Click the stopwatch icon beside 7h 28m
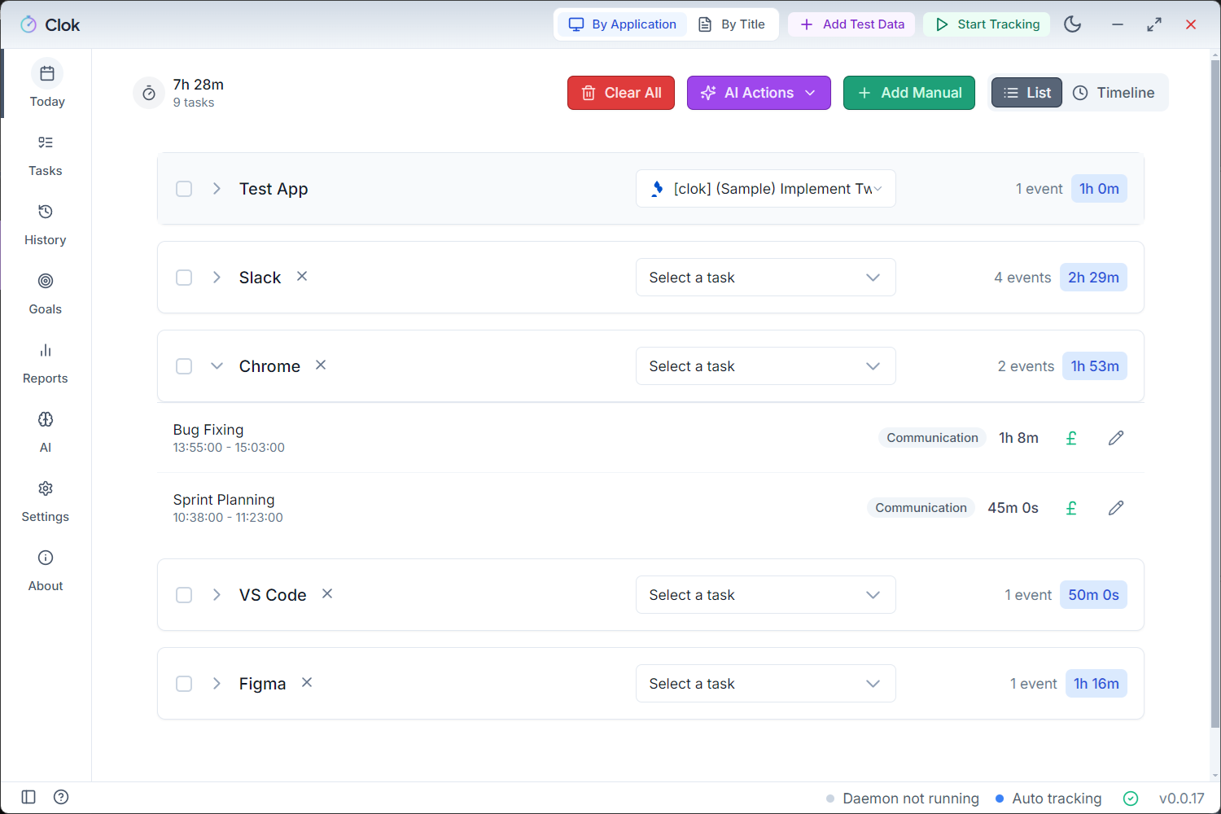This screenshot has width=1221, height=814. pos(149,93)
